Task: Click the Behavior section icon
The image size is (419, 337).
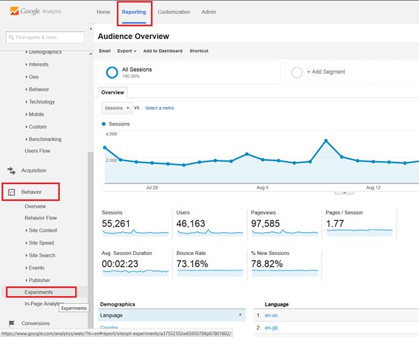Action: pyautogui.click(x=12, y=192)
